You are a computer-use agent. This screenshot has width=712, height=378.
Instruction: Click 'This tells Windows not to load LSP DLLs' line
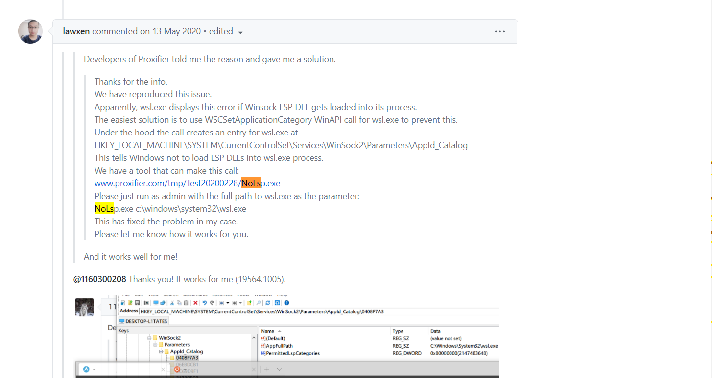tap(209, 158)
